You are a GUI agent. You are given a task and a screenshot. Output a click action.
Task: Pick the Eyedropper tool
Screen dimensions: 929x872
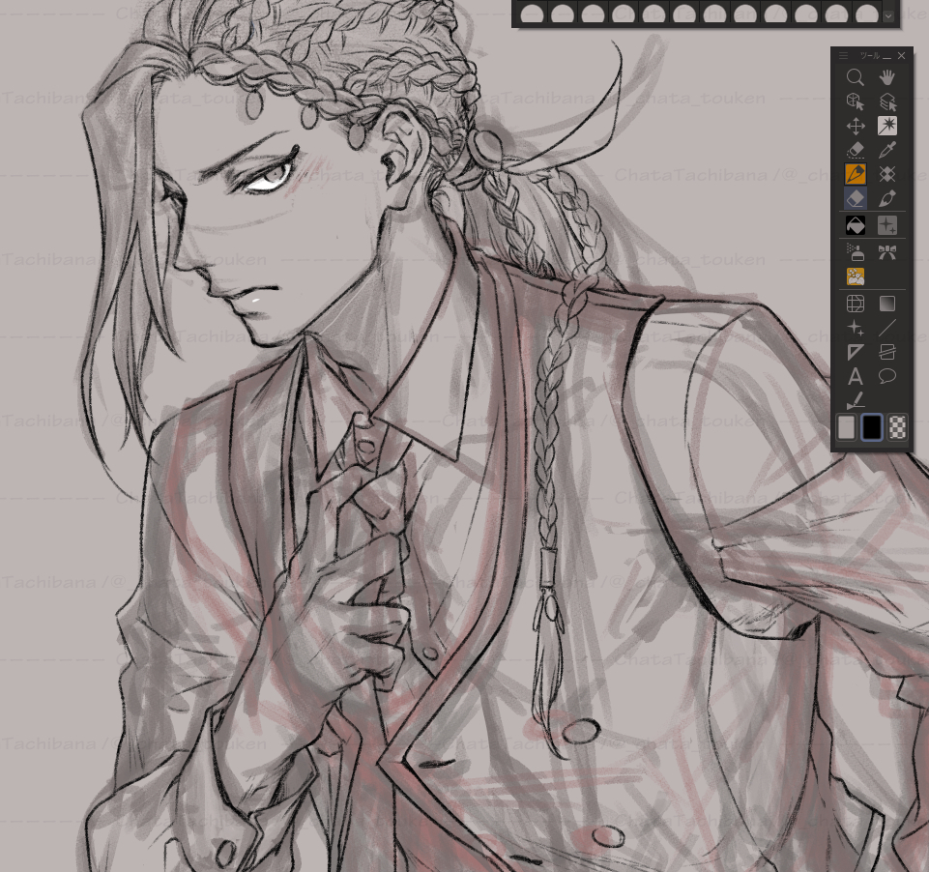[x=886, y=150]
